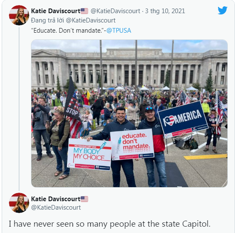Image resolution: width=235 pixels, height=233 pixels.
Task: Open the top Katie Daviscourt display name
Action: (56, 11)
